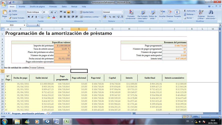Open font size 10 dropdown
Screen dimensions: 222x125
pos(48,12)
